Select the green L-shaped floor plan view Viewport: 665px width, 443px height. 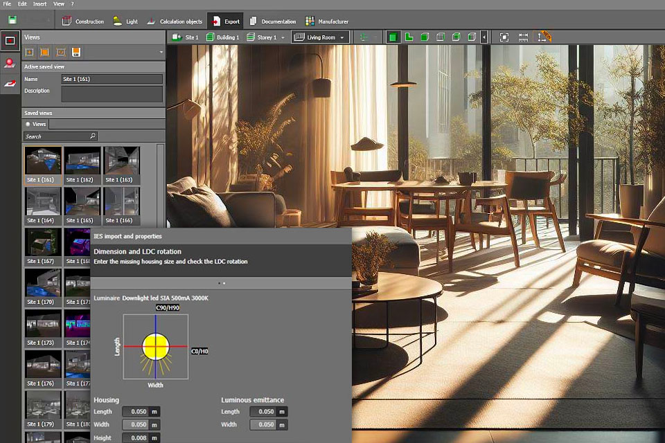409,37
